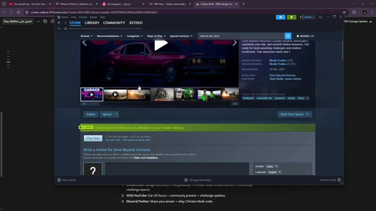Click the Ignore button

pos(107,114)
